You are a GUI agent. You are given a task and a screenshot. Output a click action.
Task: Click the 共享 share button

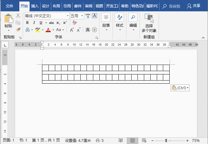[x=196, y=6]
